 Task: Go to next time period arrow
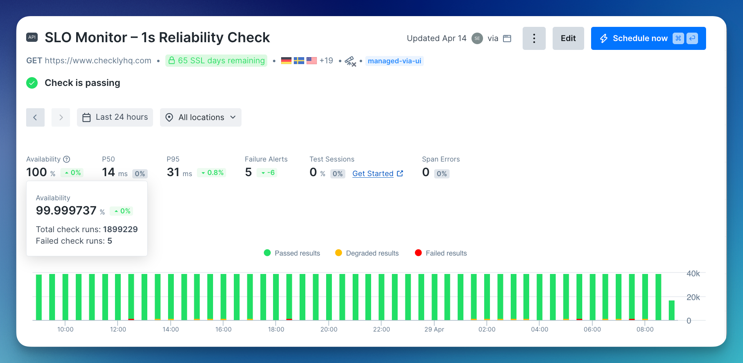[x=61, y=117]
